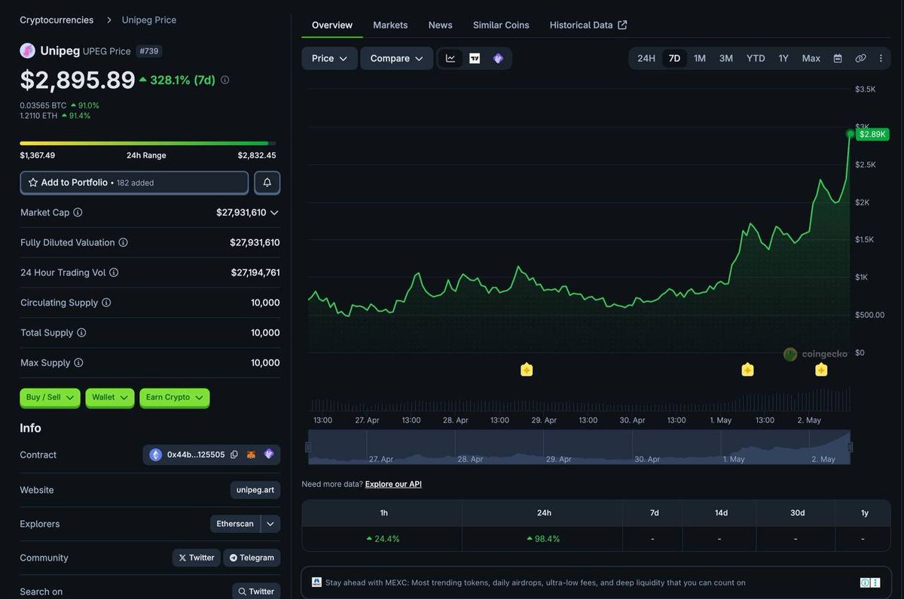
Task: Search on Twitter button
Action: [256, 591]
